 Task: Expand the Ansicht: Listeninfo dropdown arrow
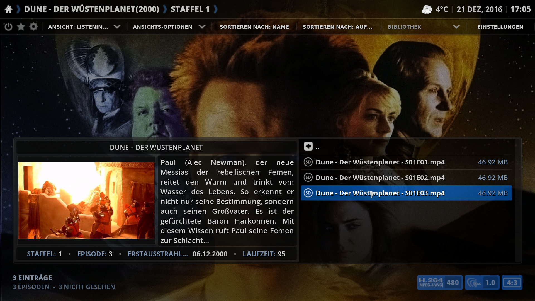[117, 27]
